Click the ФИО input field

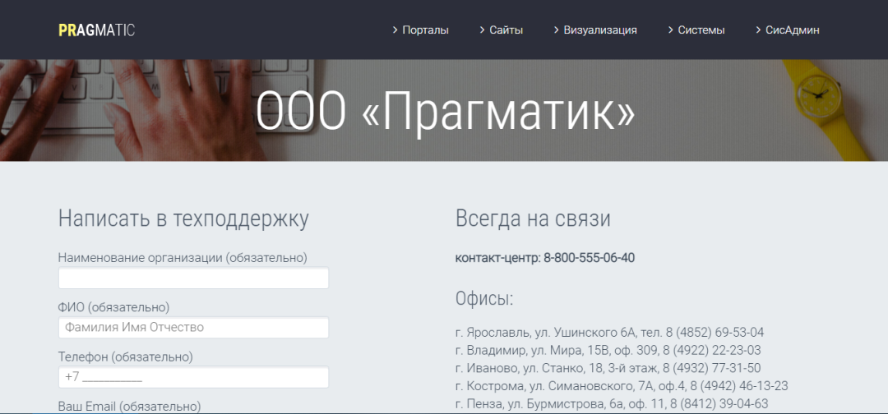[194, 328]
